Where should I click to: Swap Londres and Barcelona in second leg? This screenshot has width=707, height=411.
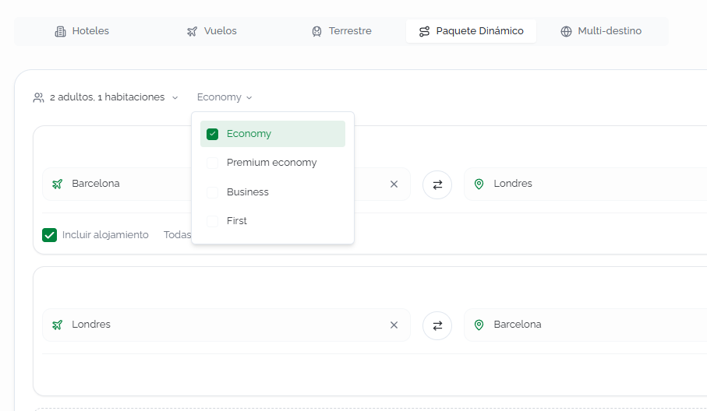(x=437, y=325)
